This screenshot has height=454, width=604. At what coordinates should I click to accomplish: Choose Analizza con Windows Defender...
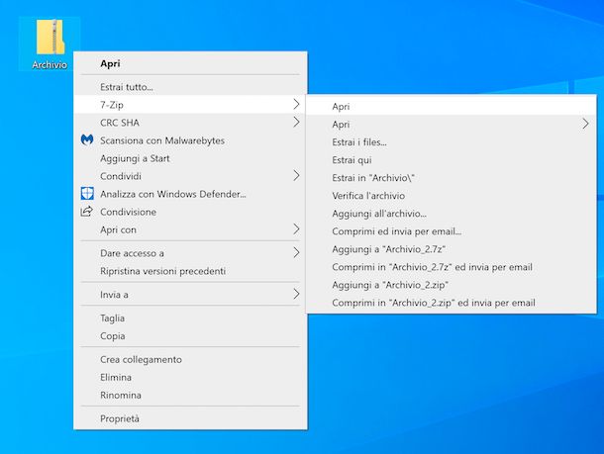(x=190, y=194)
